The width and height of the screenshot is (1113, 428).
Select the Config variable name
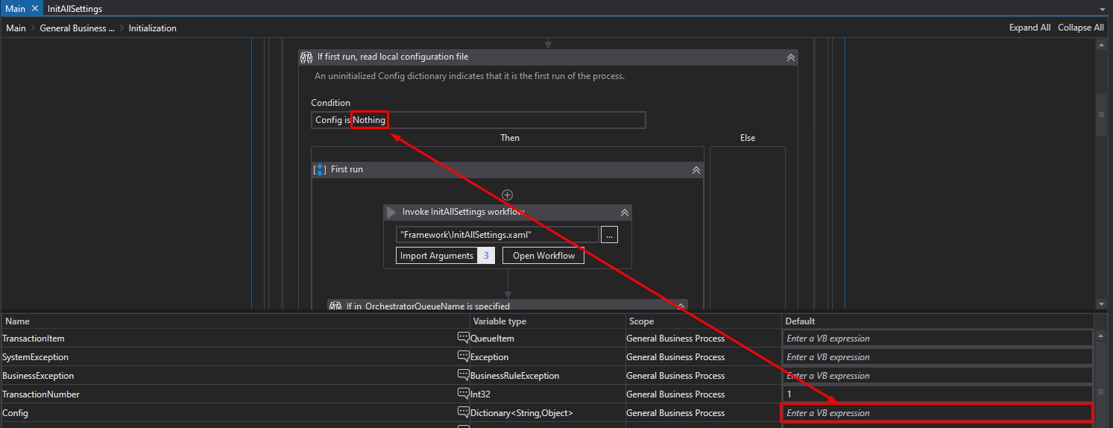click(x=16, y=413)
